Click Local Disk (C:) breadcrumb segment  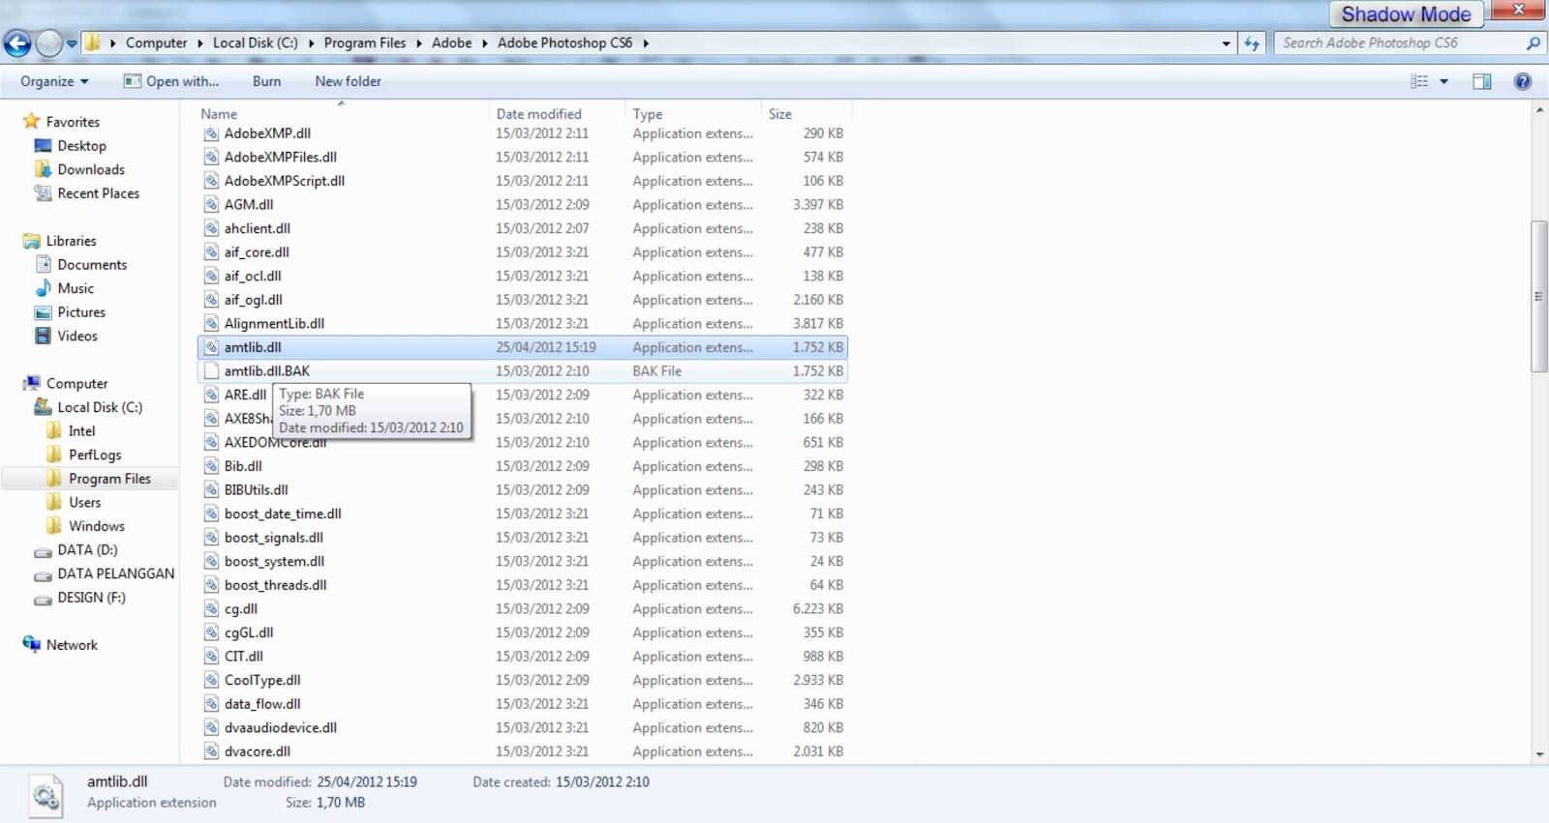pos(256,44)
